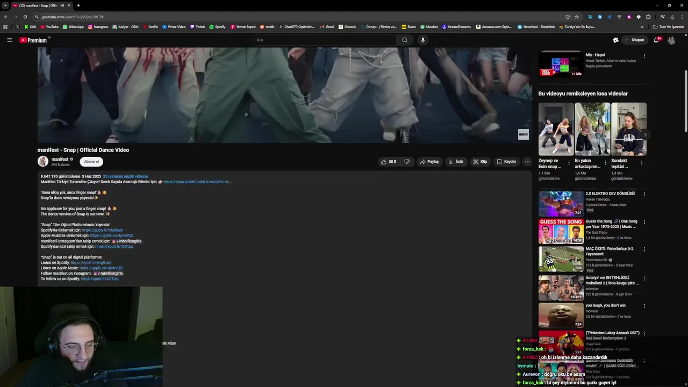This screenshot has height=387, width=688.
Task: Open the 25 numaralı müzik videosu link
Action: (x=125, y=176)
